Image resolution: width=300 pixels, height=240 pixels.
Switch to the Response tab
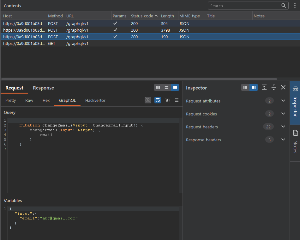[x=43, y=88]
